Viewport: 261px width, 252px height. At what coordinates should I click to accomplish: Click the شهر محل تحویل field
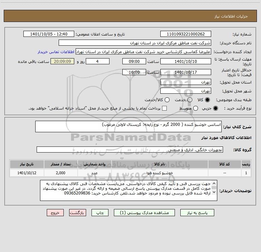pos(186,91)
